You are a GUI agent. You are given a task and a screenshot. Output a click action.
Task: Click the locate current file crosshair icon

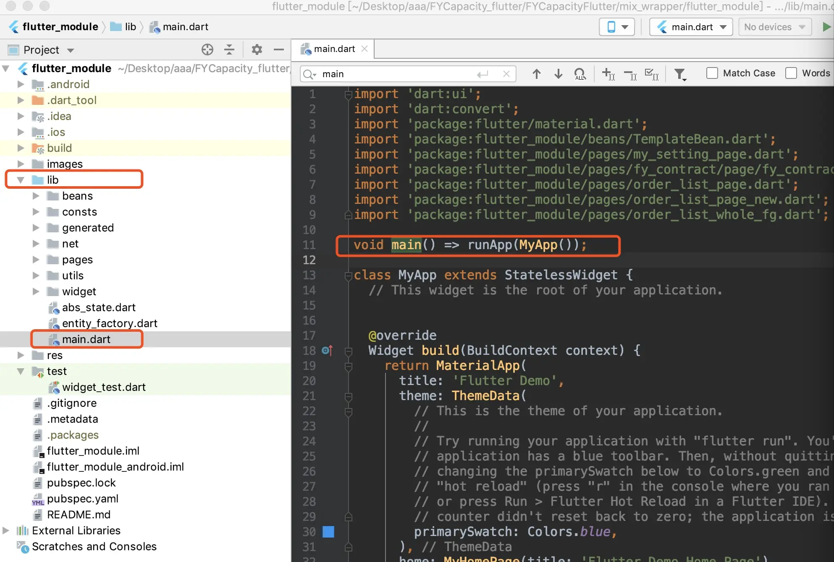[207, 50]
